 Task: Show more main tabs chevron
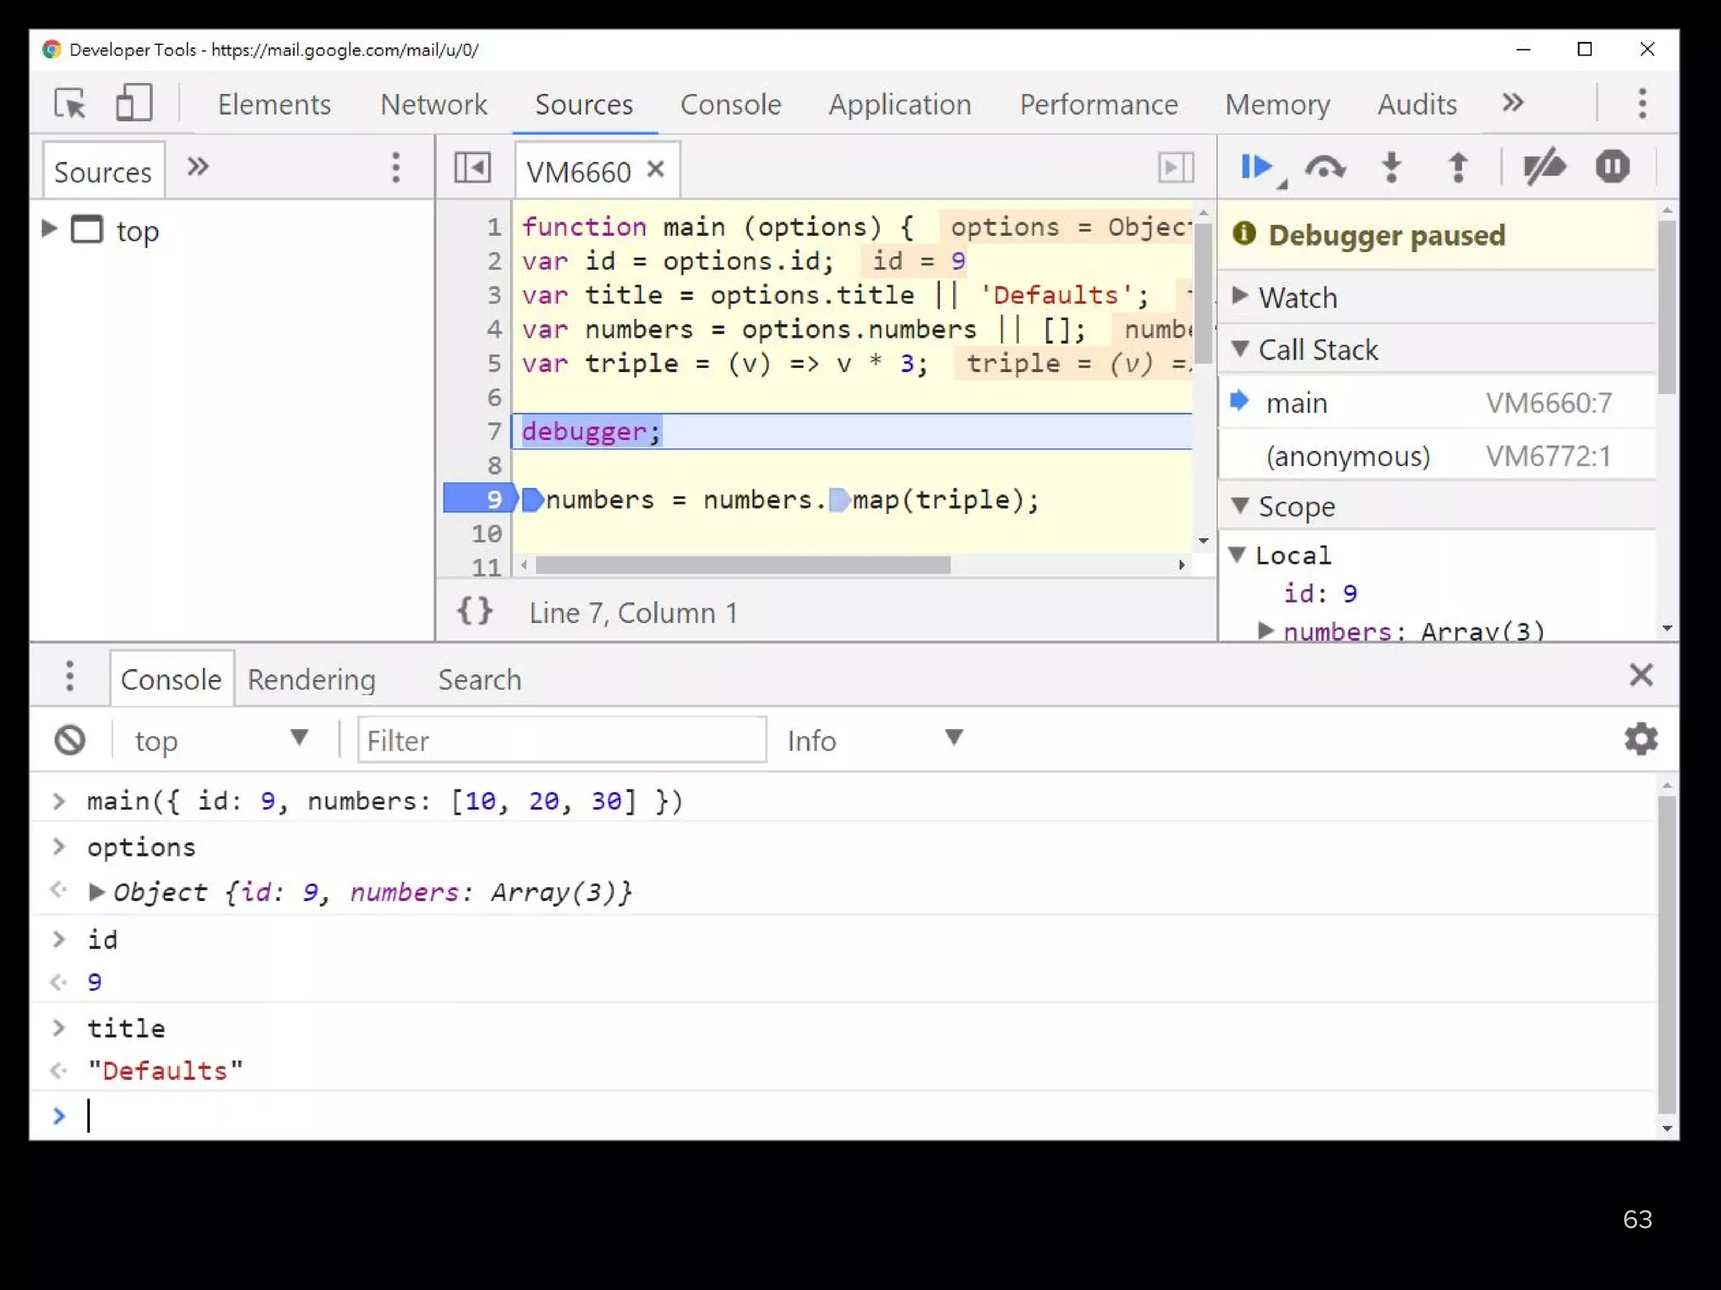click(x=1513, y=102)
